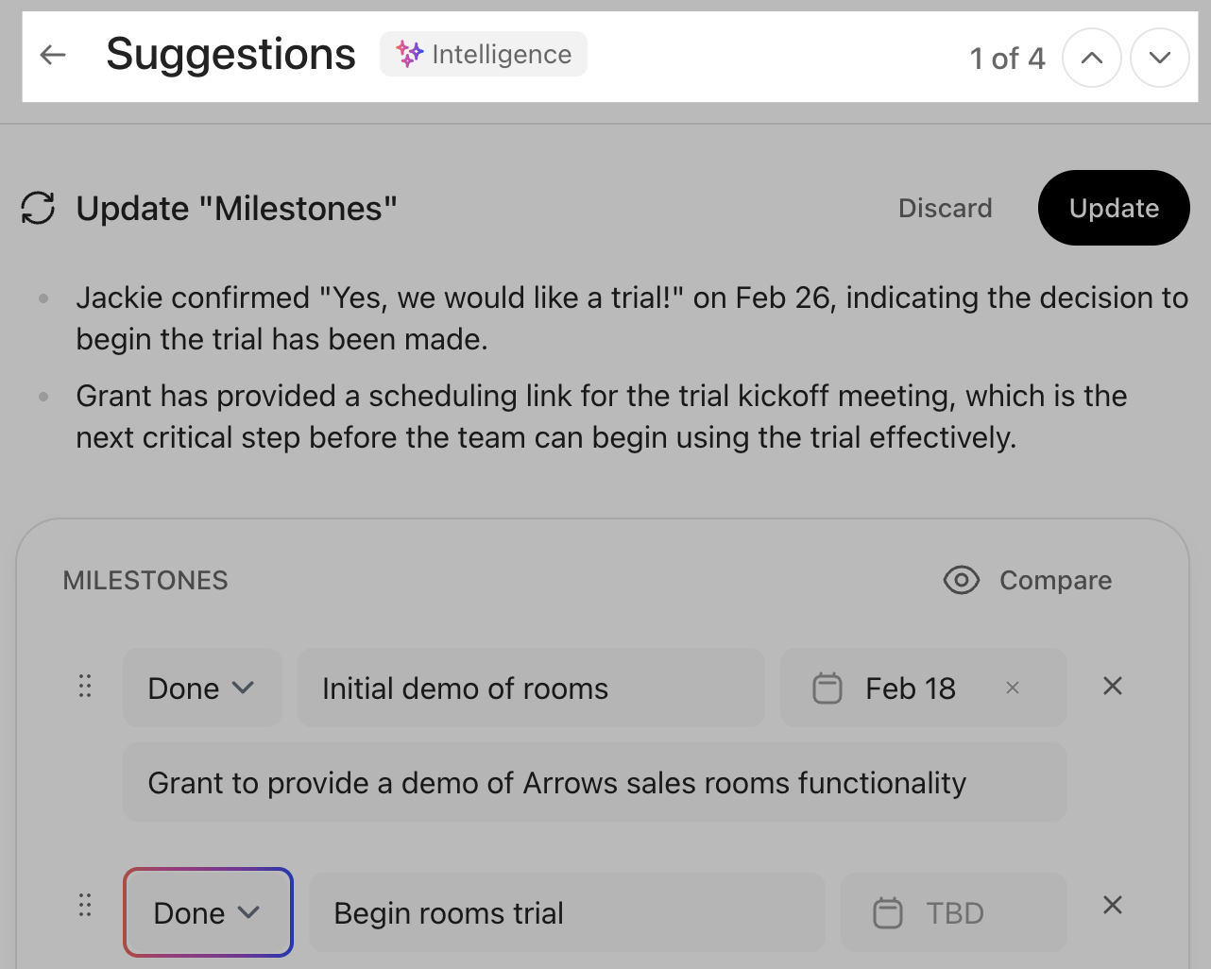Edit the Grant to provide a demo description
Screen dimensions: 1211x969
(x=594, y=783)
